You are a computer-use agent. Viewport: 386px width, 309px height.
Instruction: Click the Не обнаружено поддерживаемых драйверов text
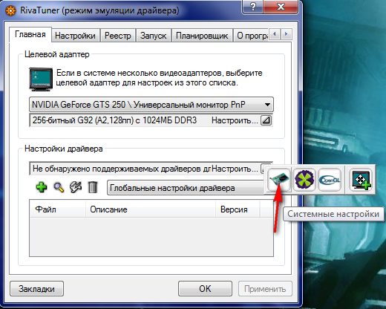(122, 169)
